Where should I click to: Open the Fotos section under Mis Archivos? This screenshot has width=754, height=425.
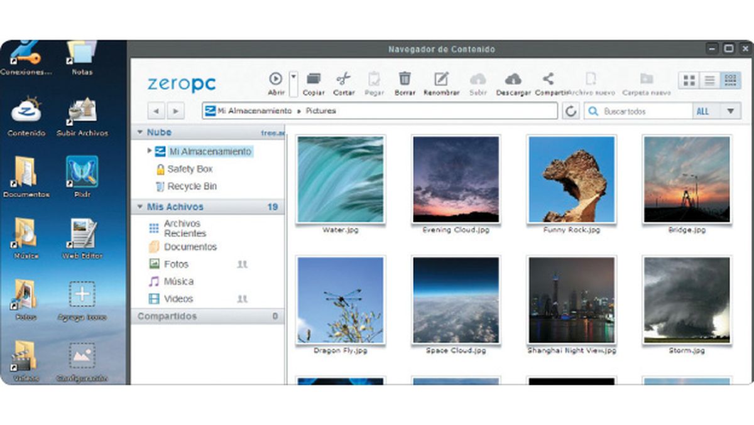coord(178,264)
